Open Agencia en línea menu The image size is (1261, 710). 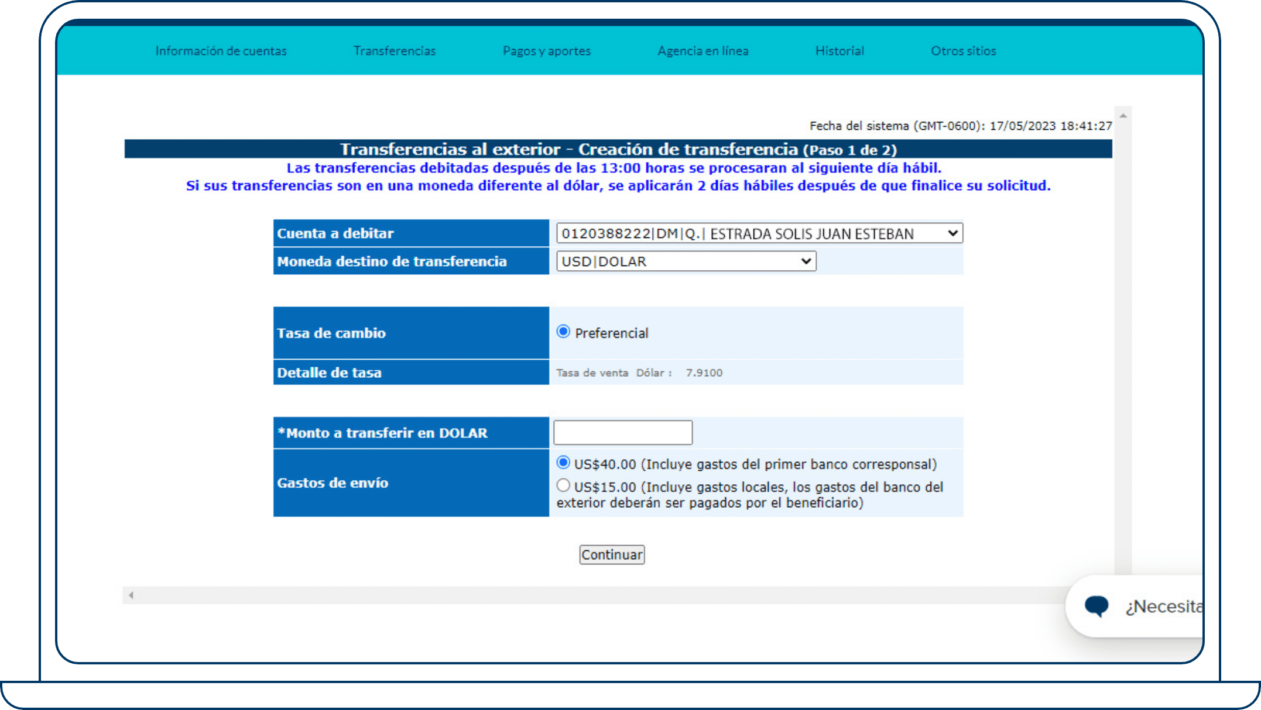click(703, 51)
